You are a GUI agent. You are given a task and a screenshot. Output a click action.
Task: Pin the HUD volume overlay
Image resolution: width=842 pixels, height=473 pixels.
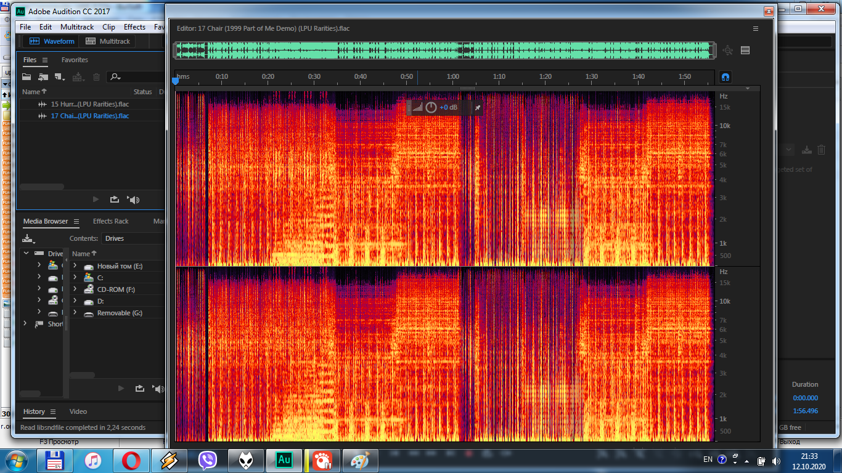(x=476, y=108)
